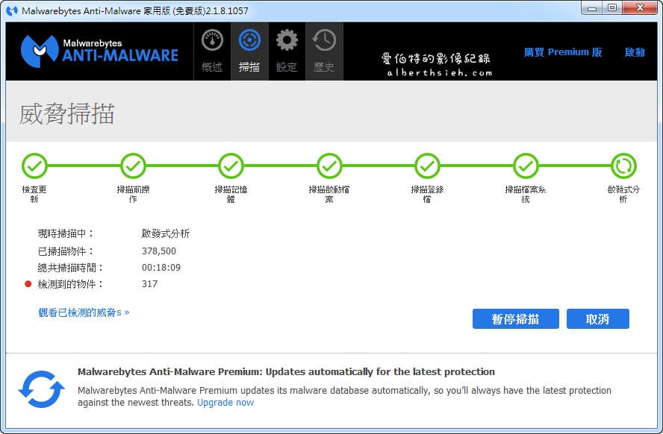
Task: Open the 設定 settings gear tab
Action: tap(287, 51)
